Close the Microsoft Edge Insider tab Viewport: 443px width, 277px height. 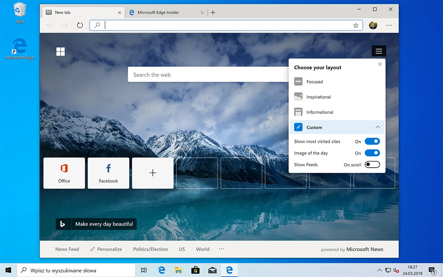(202, 12)
